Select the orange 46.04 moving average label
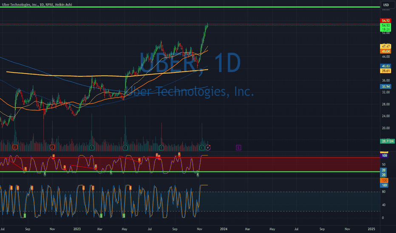This screenshot has width=396, height=233. [x=385, y=51]
